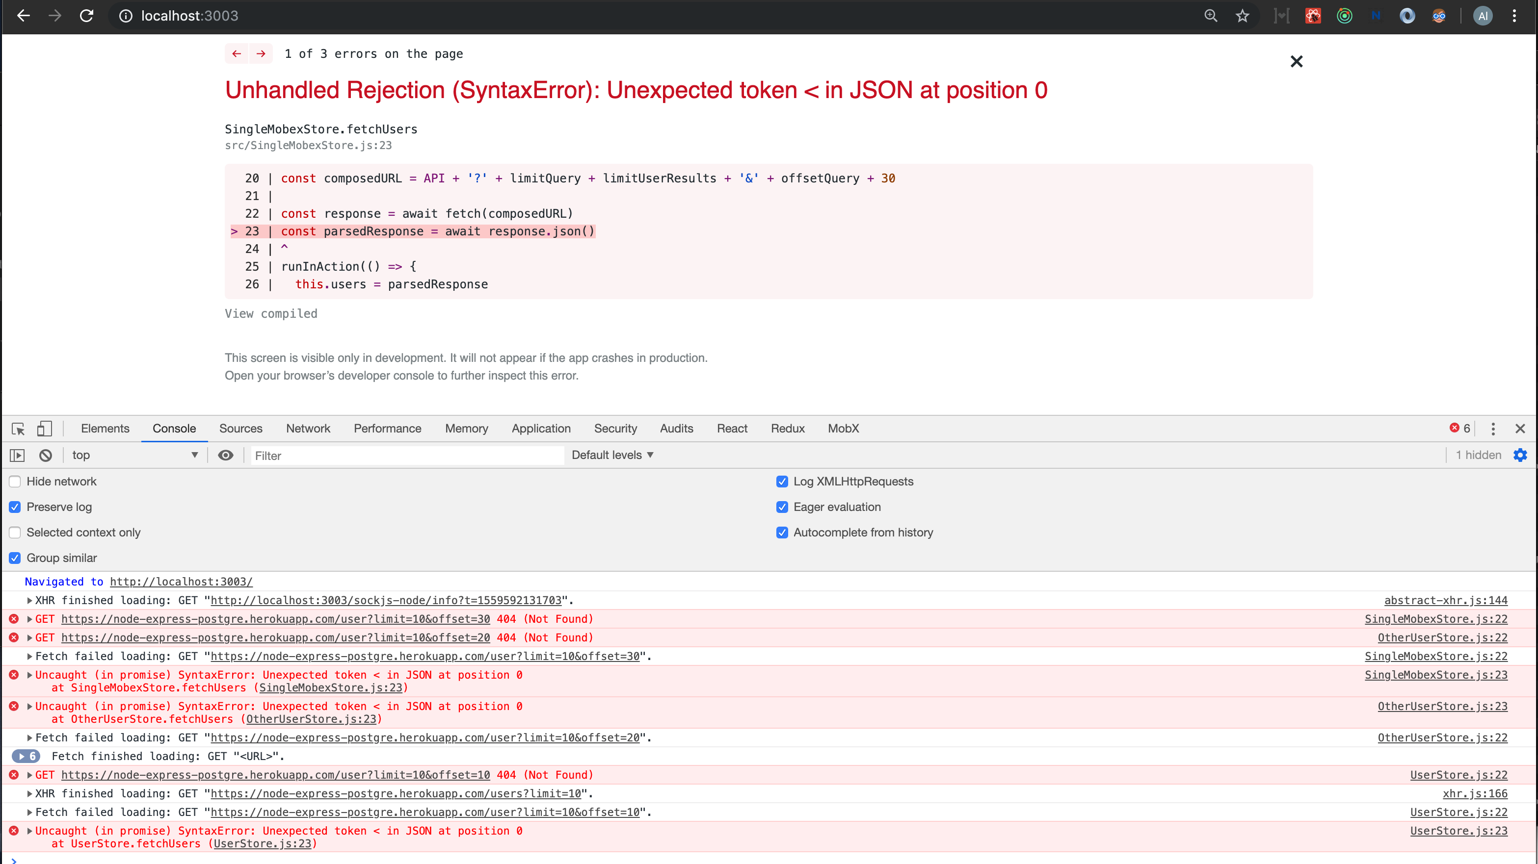Open DevTools three-dot customize menu

pos(1493,429)
